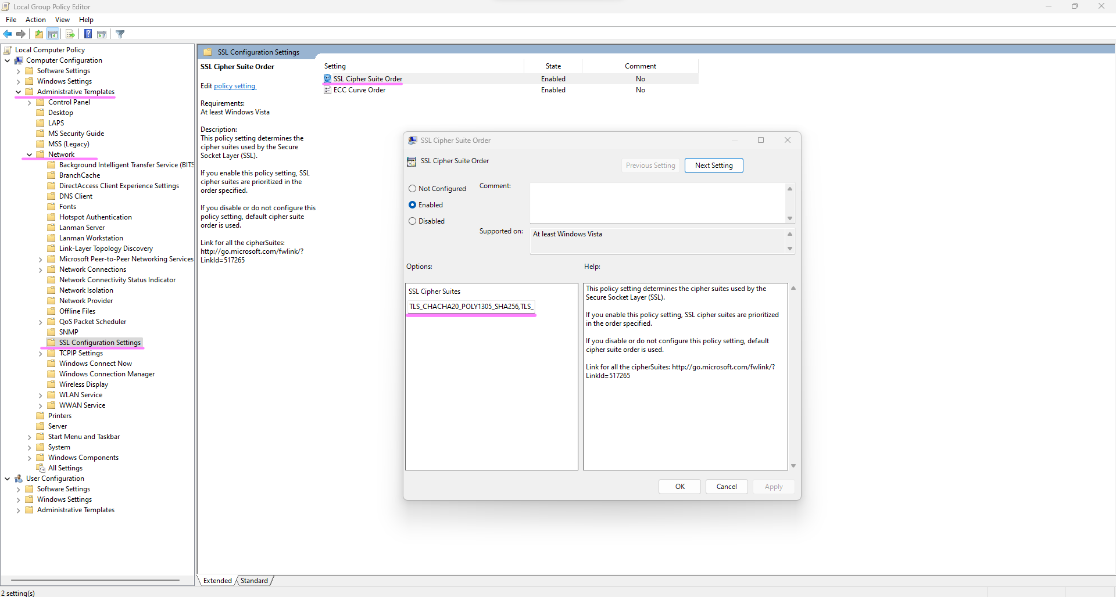Open the policy setting edit link

coord(234,85)
